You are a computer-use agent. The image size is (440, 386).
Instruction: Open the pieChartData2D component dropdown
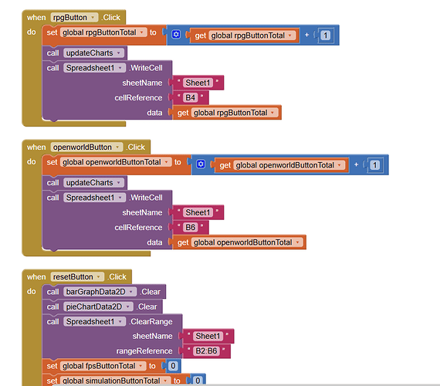point(127,306)
